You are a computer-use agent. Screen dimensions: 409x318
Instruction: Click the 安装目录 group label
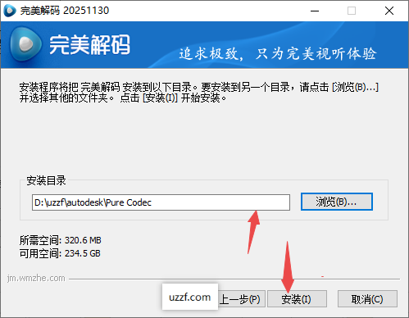point(46,180)
